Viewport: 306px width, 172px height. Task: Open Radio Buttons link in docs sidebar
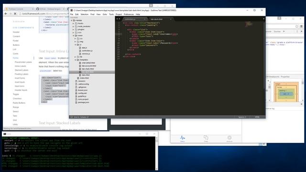(19, 103)
